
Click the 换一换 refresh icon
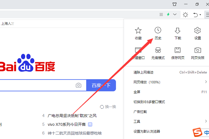[102, 107]
